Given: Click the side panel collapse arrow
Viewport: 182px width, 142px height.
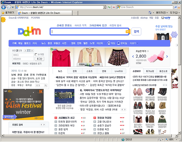Looking at the screenshot, I should 177,45.
